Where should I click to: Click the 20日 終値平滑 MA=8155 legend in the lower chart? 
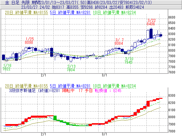coord(27,86)
